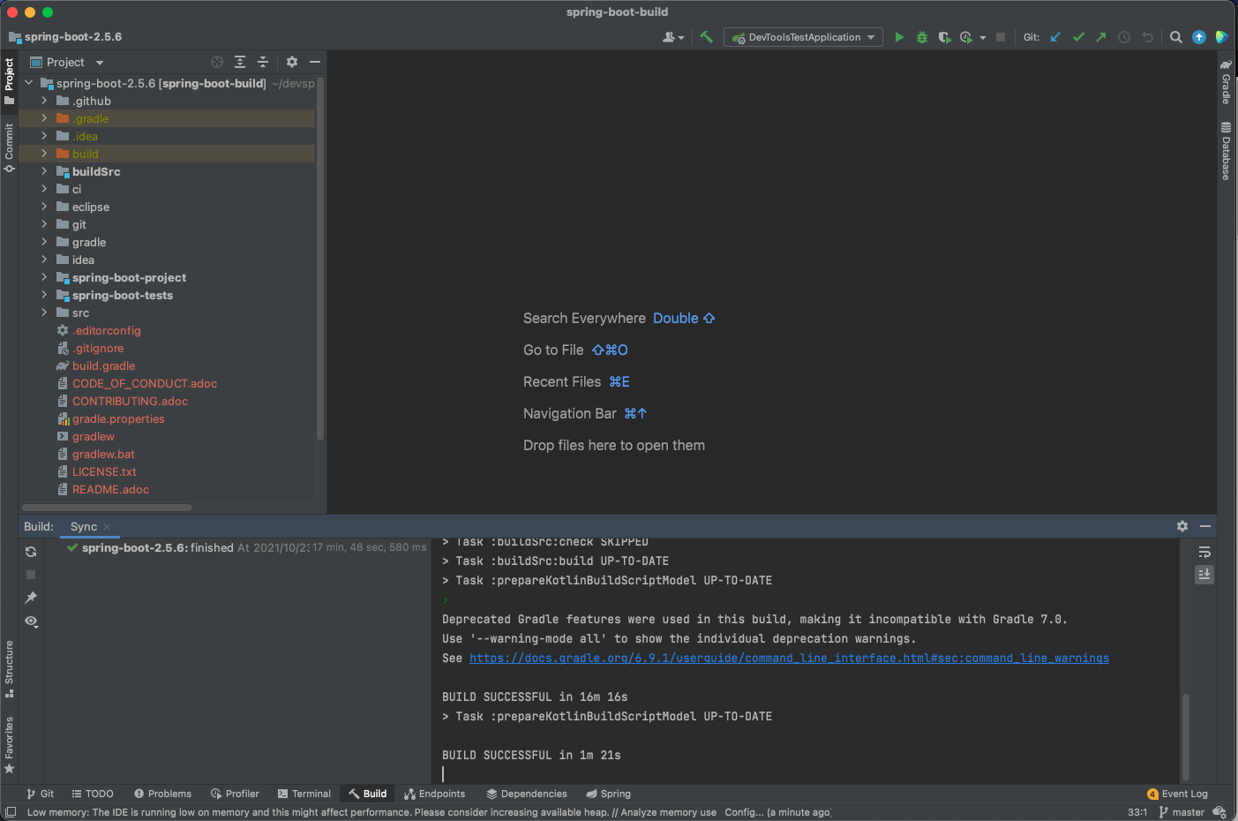Open profiler run options dropdown arrow

click(x=983, y=38)
